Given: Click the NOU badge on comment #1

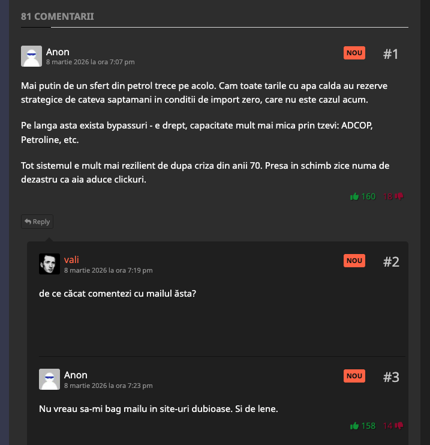Looking at the screenshot, I should click(354, 53).
